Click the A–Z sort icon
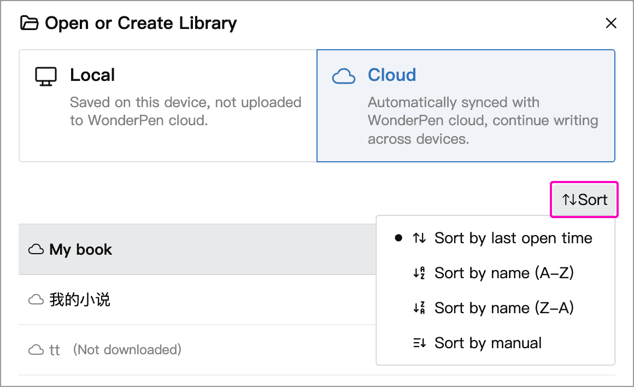 (x=419, y=273)
